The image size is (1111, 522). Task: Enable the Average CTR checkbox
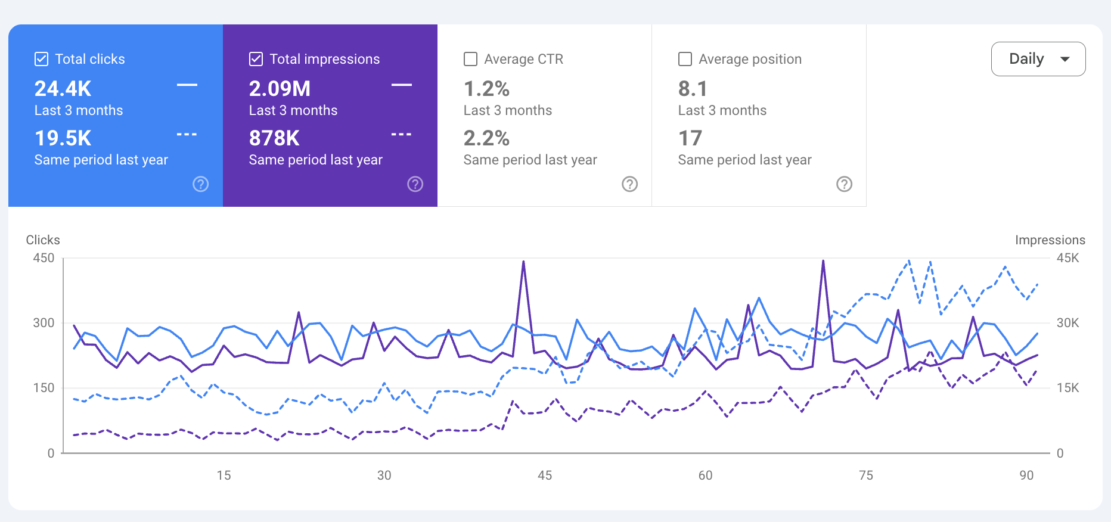click(x=471, y=59)
